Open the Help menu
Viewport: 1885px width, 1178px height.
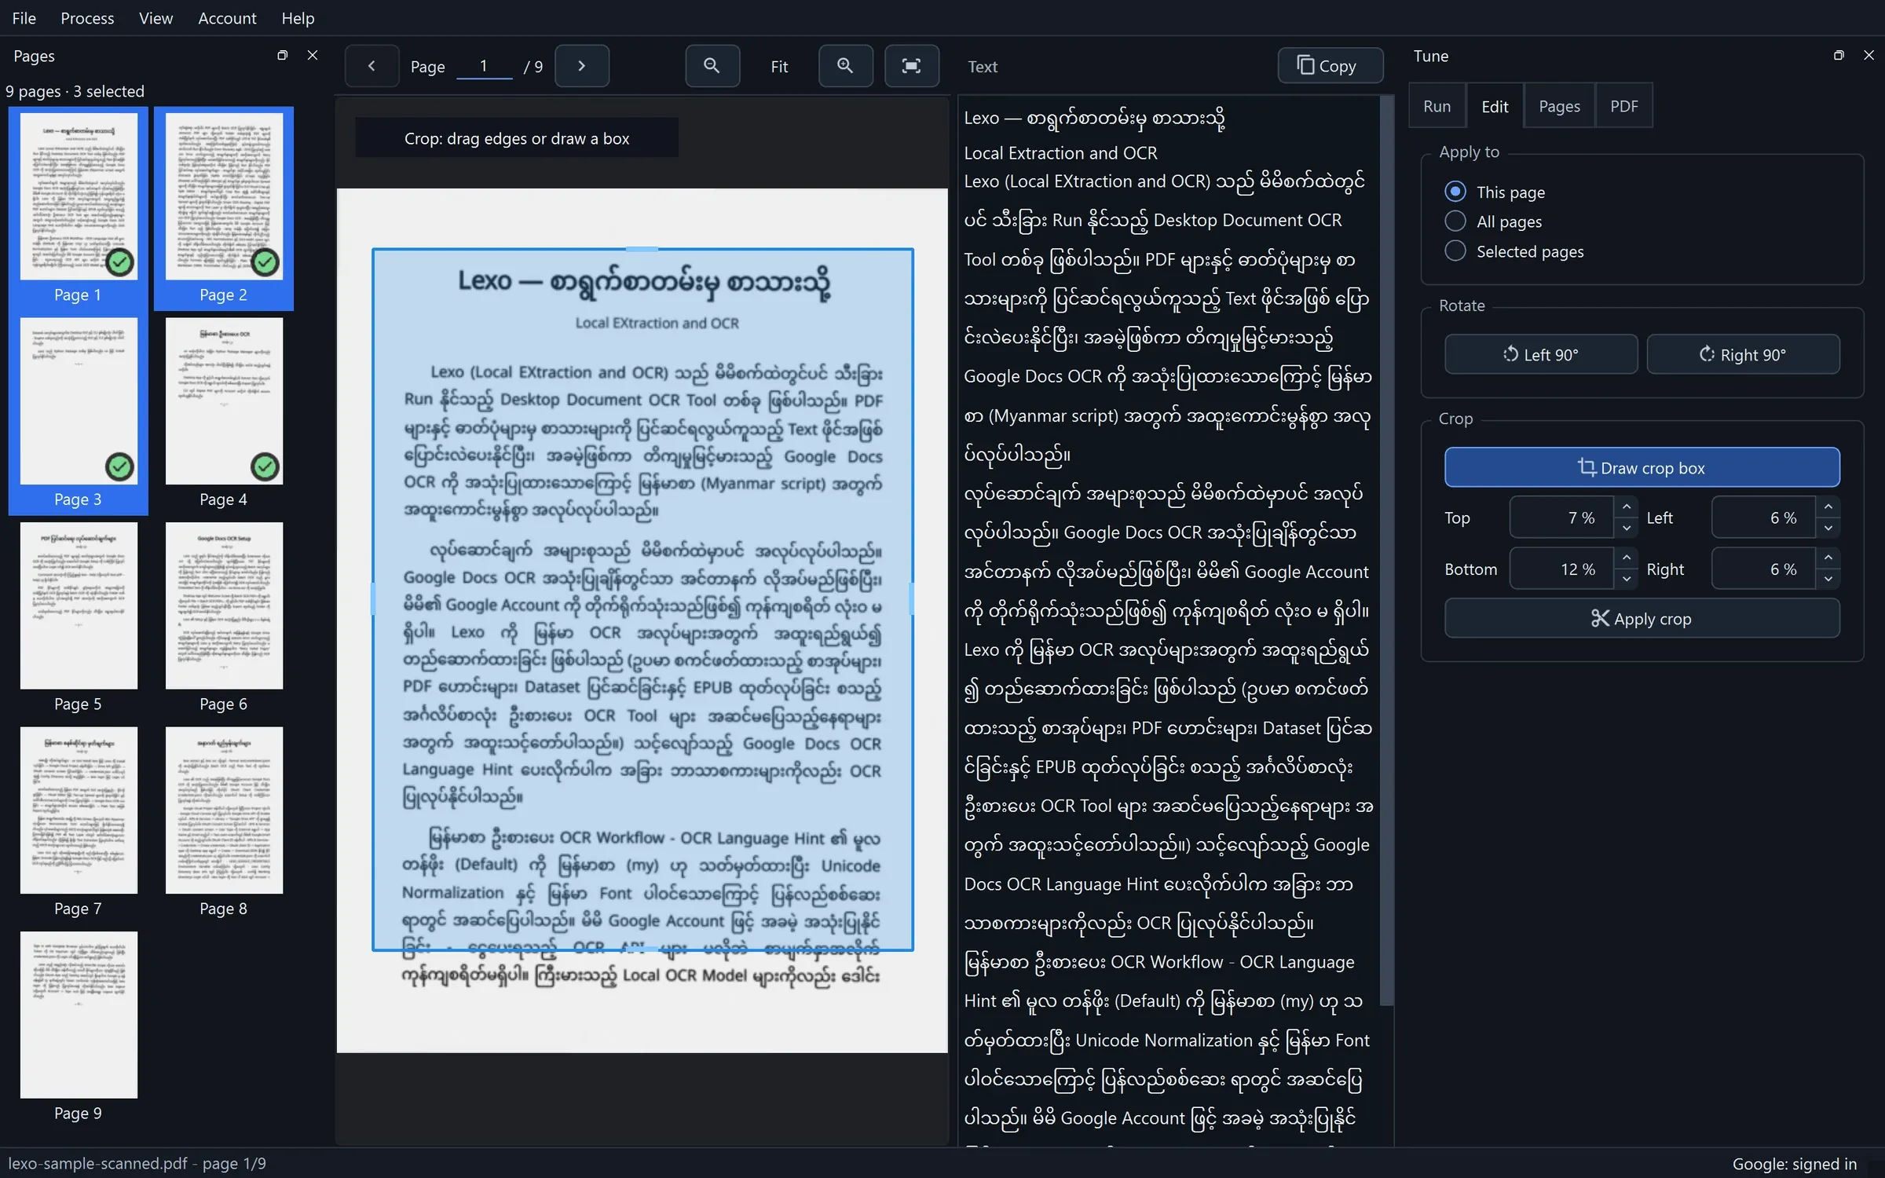tap(298, 17)
